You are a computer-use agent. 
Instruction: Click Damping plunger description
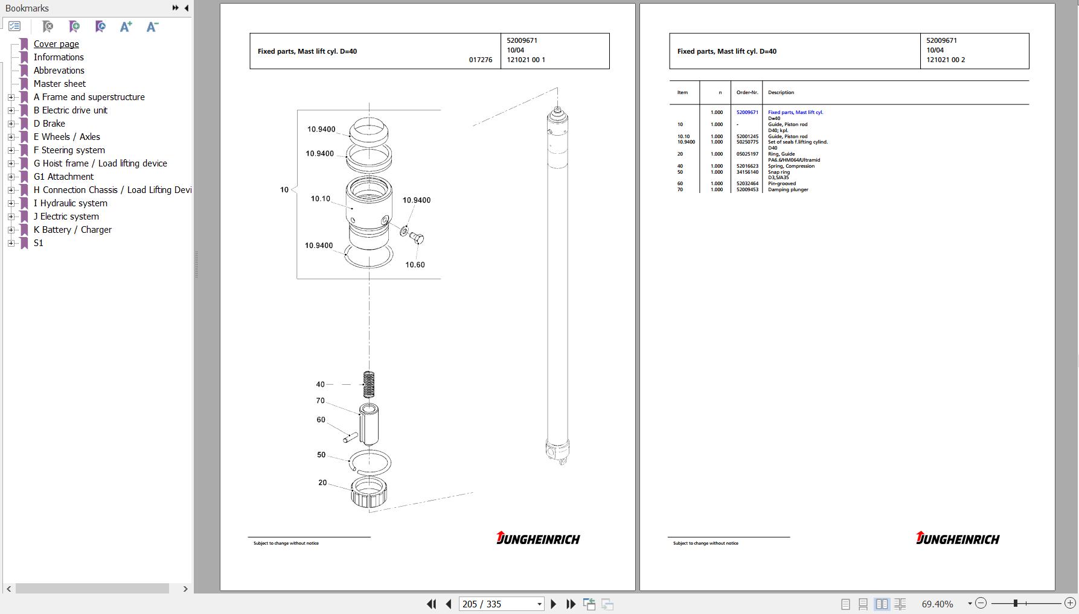point(788,189)
